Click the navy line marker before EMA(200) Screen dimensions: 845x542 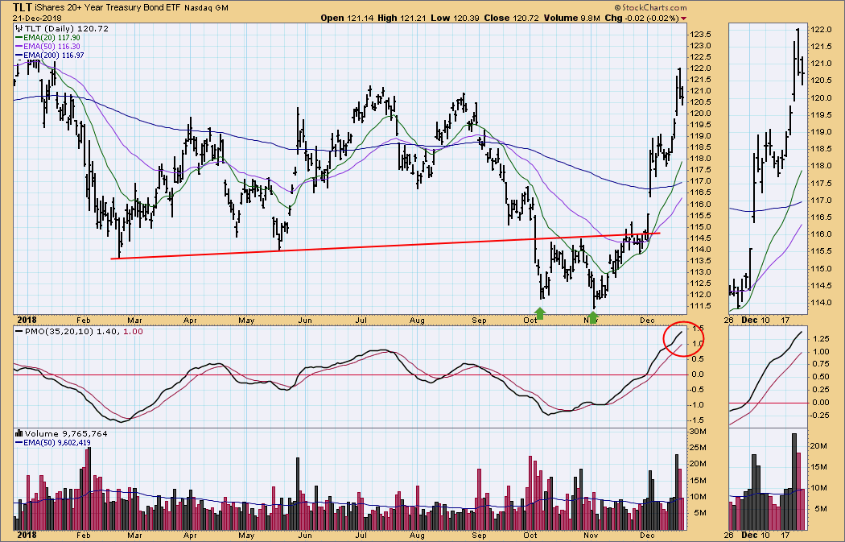coord(19,55)
